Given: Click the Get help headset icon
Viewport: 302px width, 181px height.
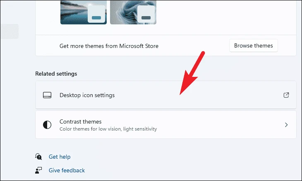Looking at the screenshot, I should [x=38, y=157].
